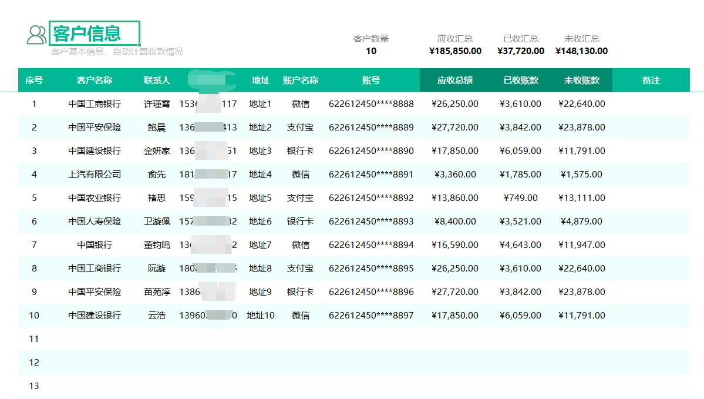704x399 pixels.
Task: Click row number 12 cell
Action: click(34, 363)
